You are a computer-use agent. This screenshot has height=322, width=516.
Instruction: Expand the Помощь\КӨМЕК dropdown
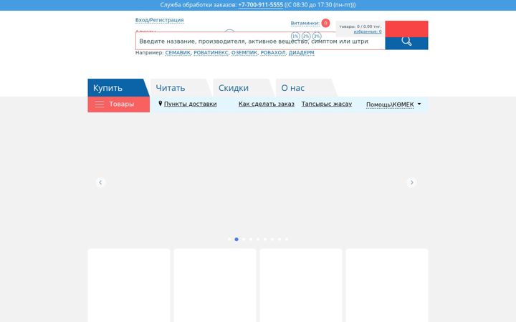point(393,104)
